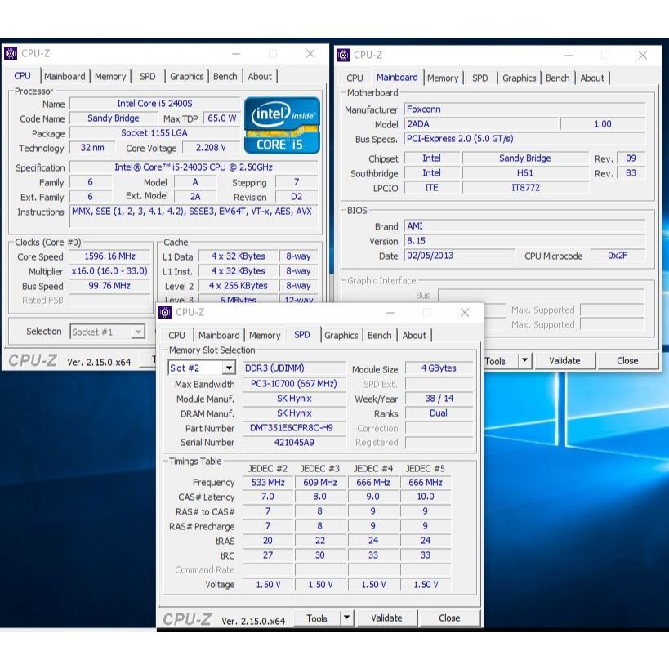Screen dimensions: 669x669
Task: Open About tab in the Mainboard window
Action: tap(591, 78)
